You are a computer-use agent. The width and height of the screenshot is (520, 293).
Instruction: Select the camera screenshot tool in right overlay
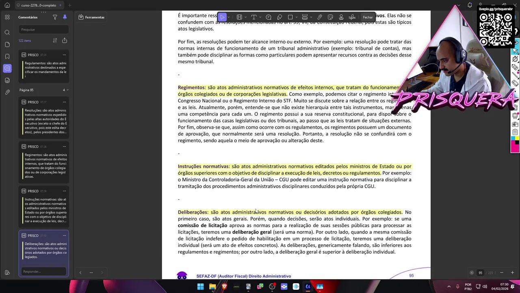tap(515, 124)
